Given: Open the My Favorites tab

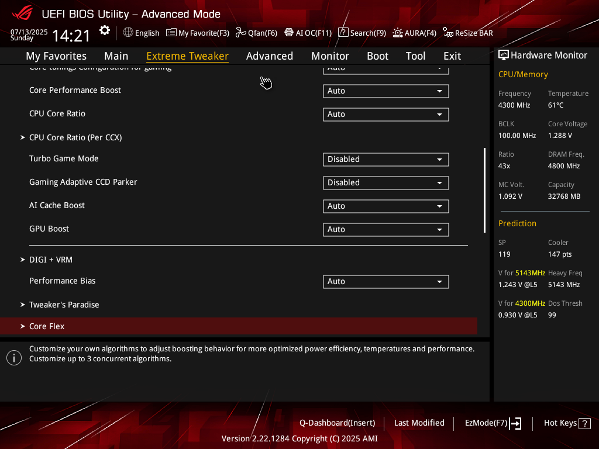Looking at the screenshot, I should [56, 56].
